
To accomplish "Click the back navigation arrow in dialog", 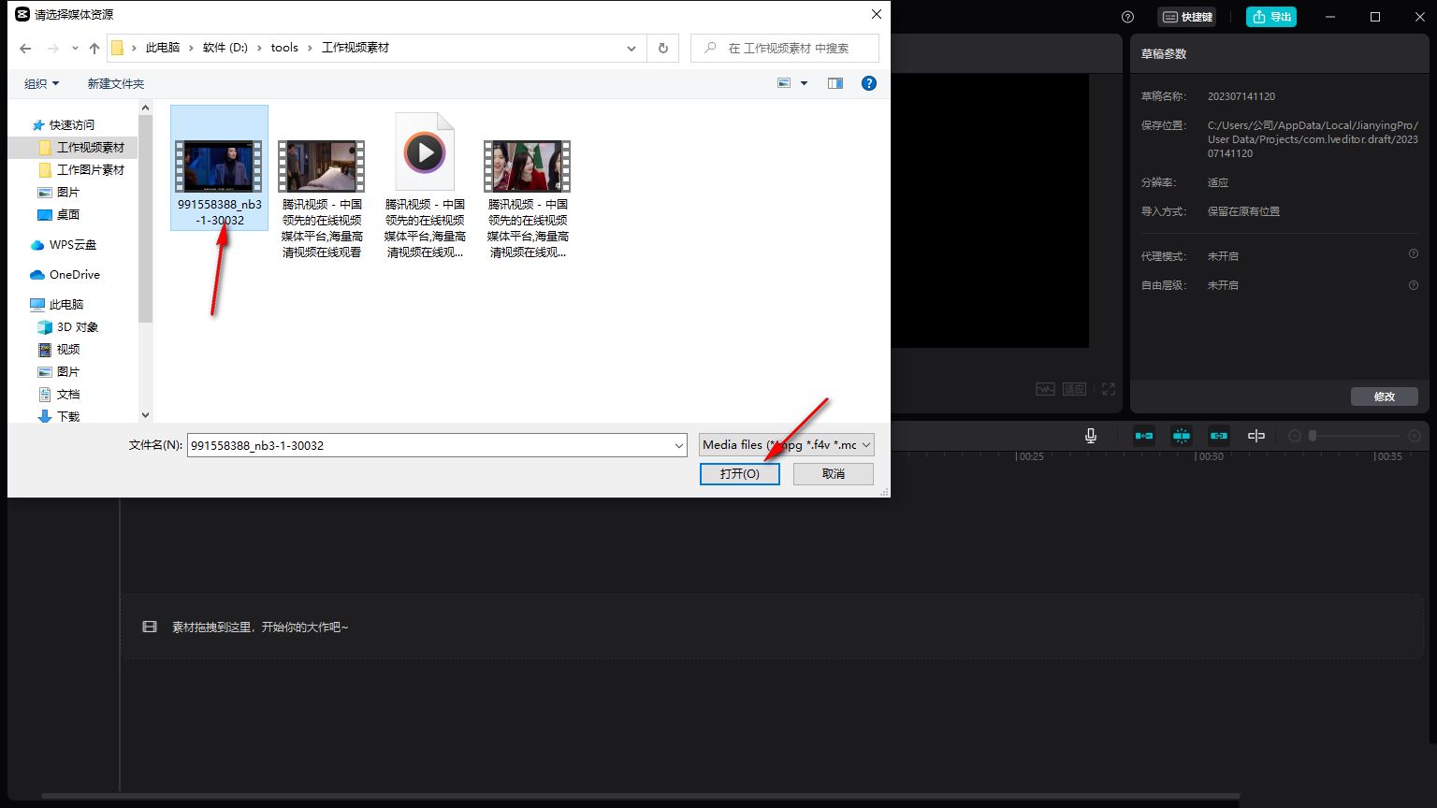I will pos(25,49).
